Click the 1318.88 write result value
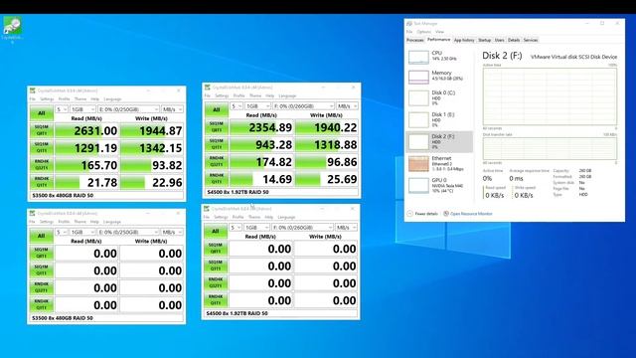 327,145
